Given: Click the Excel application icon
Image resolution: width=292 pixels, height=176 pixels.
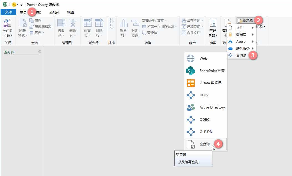Looking at the screenshot, I should tap(5, 4).
